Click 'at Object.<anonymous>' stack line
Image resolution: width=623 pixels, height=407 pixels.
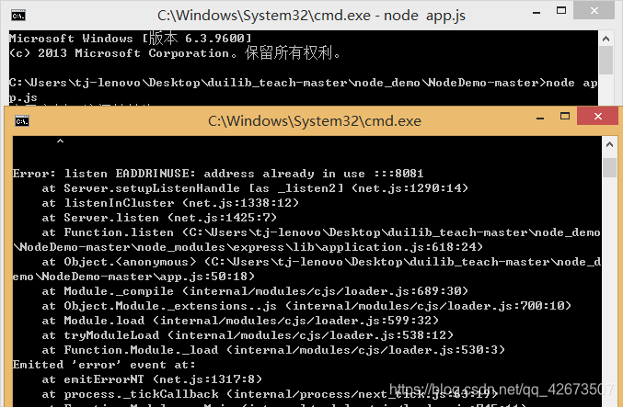tap(321, 262)
